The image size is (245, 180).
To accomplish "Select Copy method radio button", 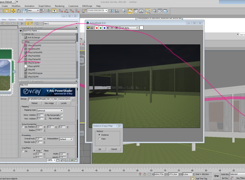I will point(99,139).
